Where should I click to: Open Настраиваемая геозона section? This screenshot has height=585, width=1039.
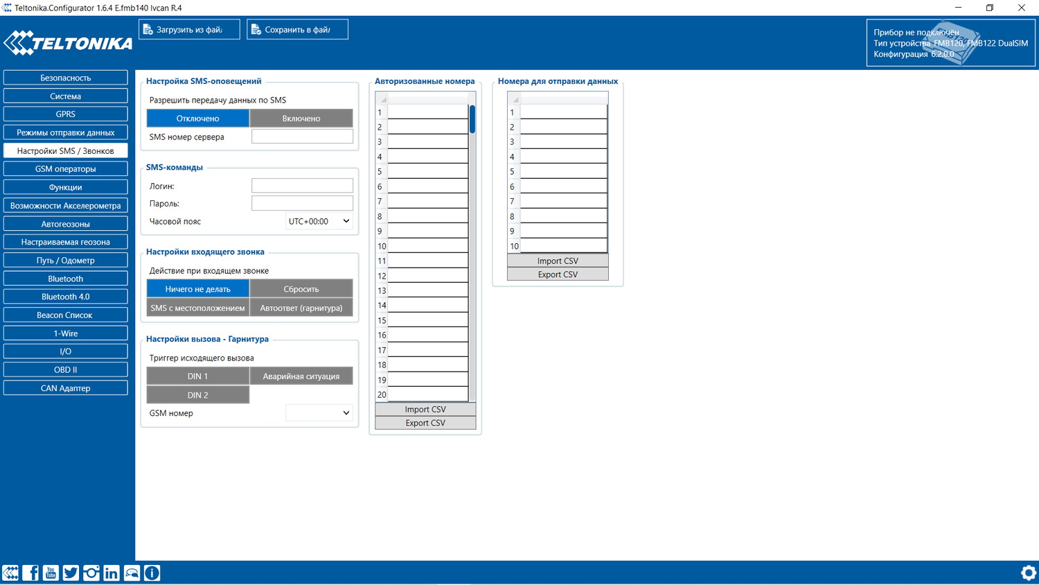click(x=65, y=242)
